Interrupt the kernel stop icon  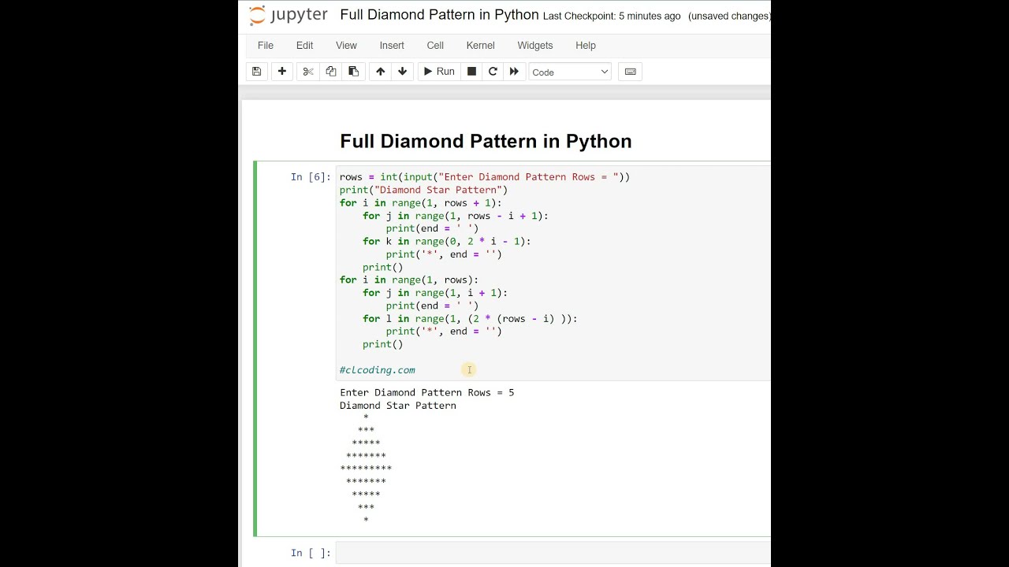tap(471, 72)
